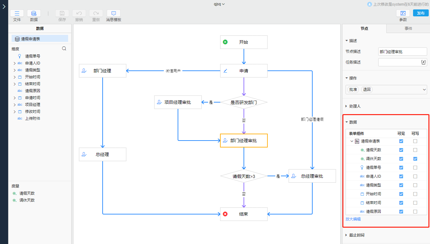The height and width of the screenshot is (244, 430).
Task: Click the 保存 save icon
Action: (x=62, y=14)
